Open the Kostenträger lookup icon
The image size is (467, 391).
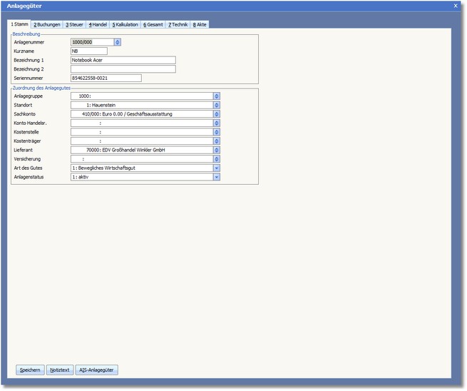point(217,141)
